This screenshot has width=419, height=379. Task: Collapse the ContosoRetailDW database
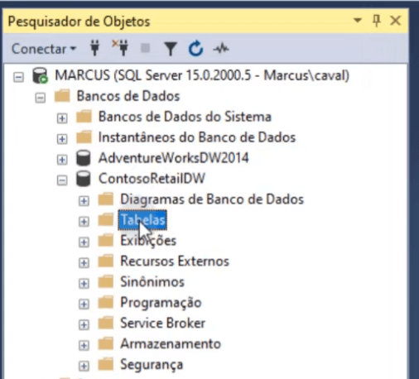coord(62,180)
